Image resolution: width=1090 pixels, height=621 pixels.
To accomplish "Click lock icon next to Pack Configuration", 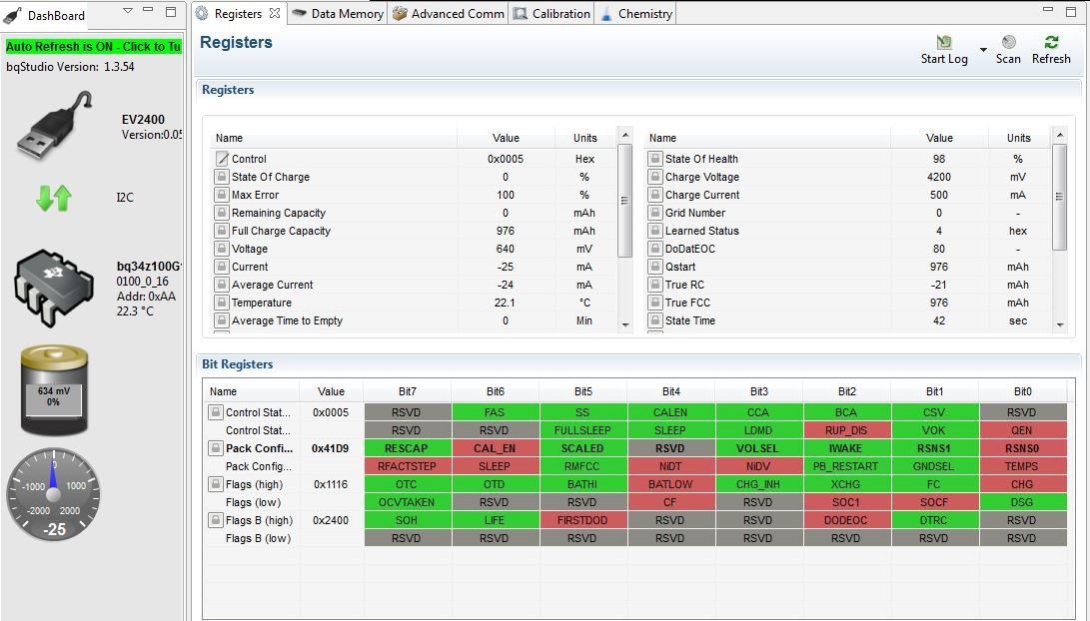I will [x=216, y=448].
